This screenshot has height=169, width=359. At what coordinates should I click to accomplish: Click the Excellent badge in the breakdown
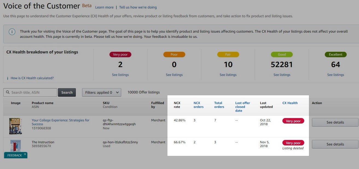pos(336,55)
